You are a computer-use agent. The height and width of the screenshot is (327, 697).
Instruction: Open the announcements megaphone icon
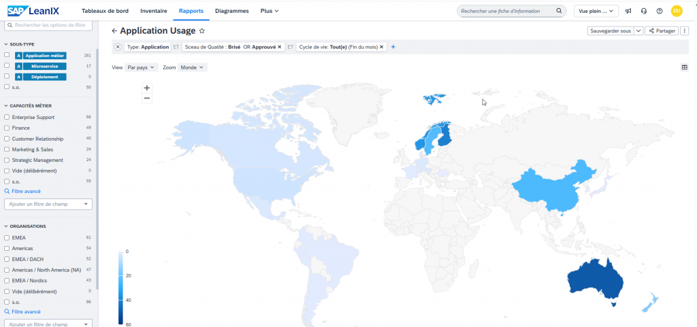pos(628,11)
